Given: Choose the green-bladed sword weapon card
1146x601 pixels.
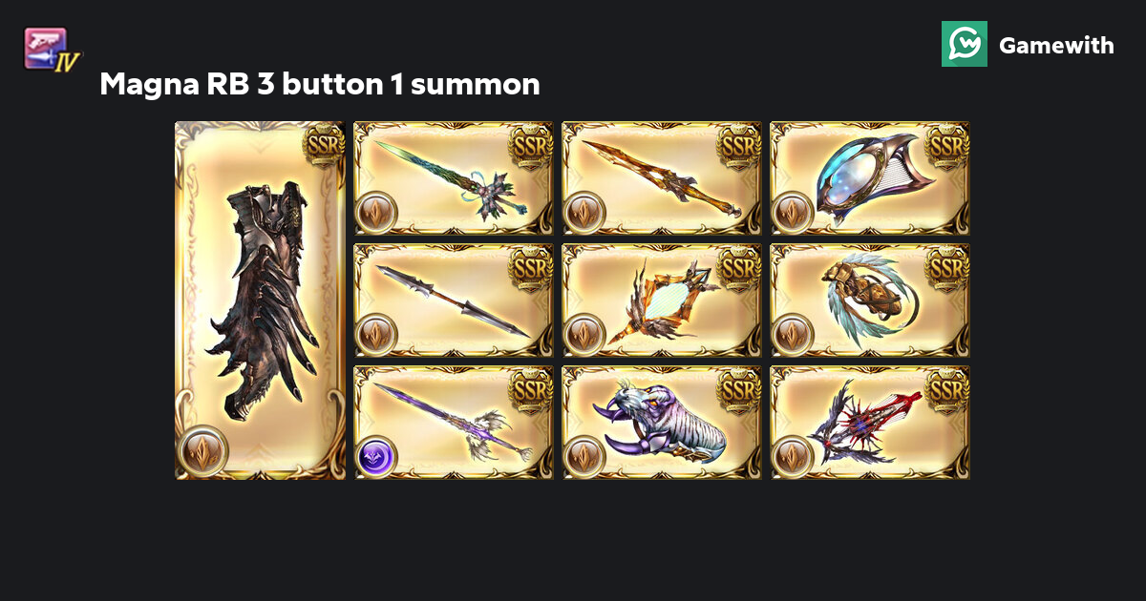Looking at the screenshot, I should [x=454, y=178].
